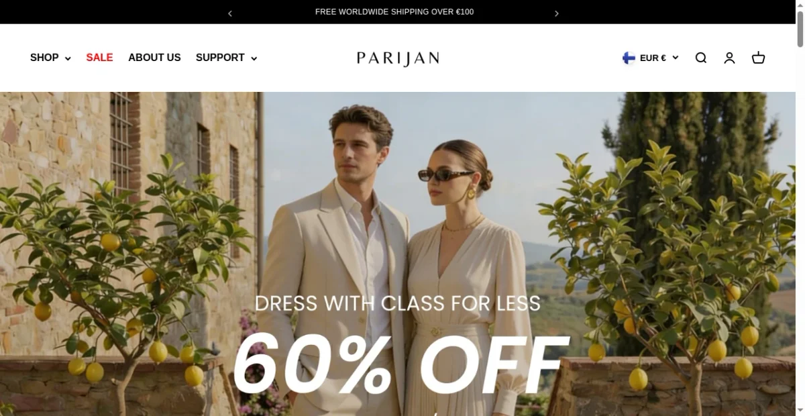The image size is (805, 416).
Task: Click the 60% OFF hero banner text
Action: (x=400, y=364)
